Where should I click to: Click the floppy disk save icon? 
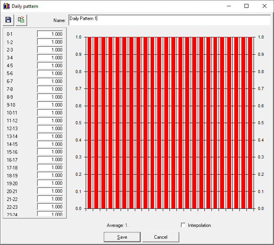tap(8, 20)
